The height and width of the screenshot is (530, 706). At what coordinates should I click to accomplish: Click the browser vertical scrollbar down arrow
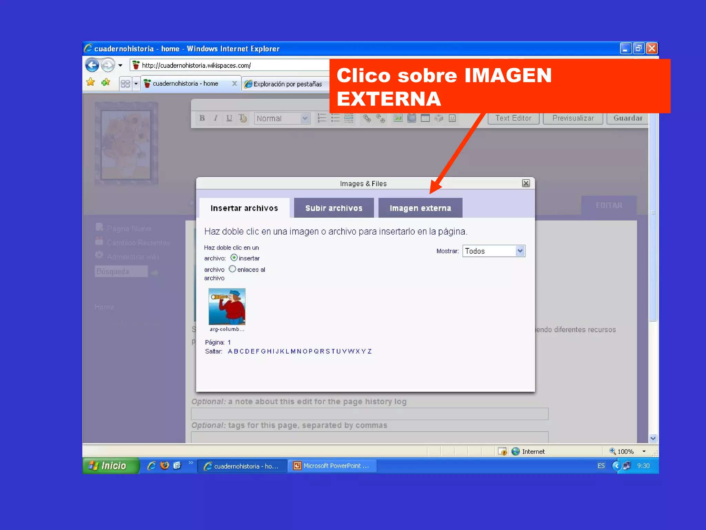pos(653,439)
